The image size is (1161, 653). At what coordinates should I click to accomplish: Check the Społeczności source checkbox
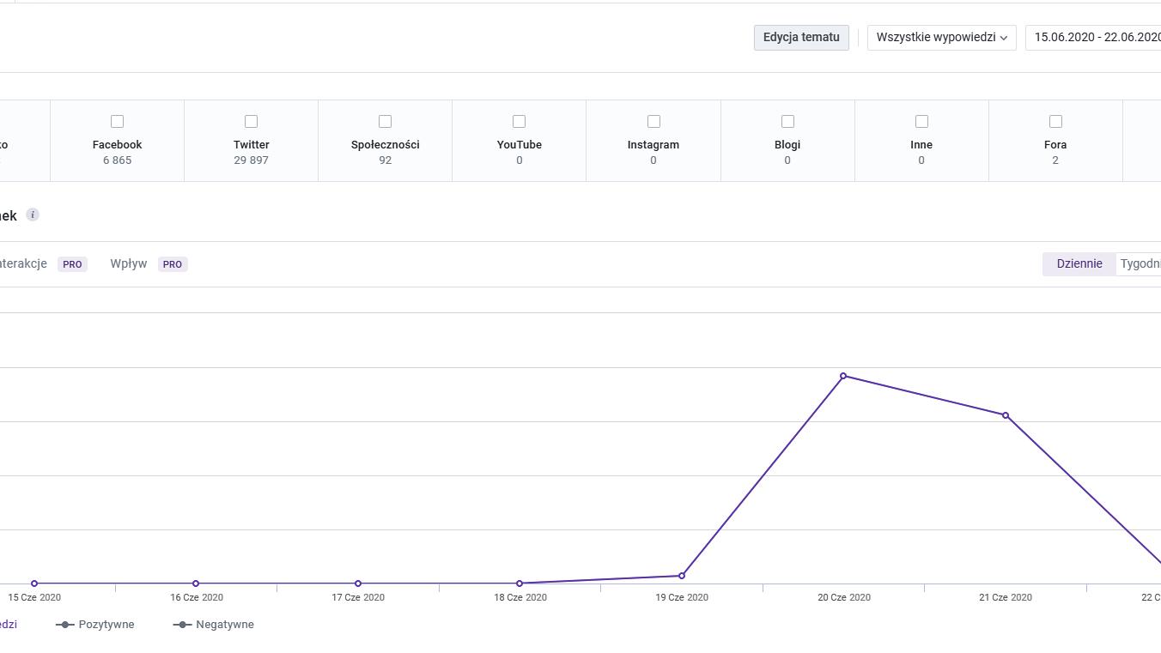point(385,121)
